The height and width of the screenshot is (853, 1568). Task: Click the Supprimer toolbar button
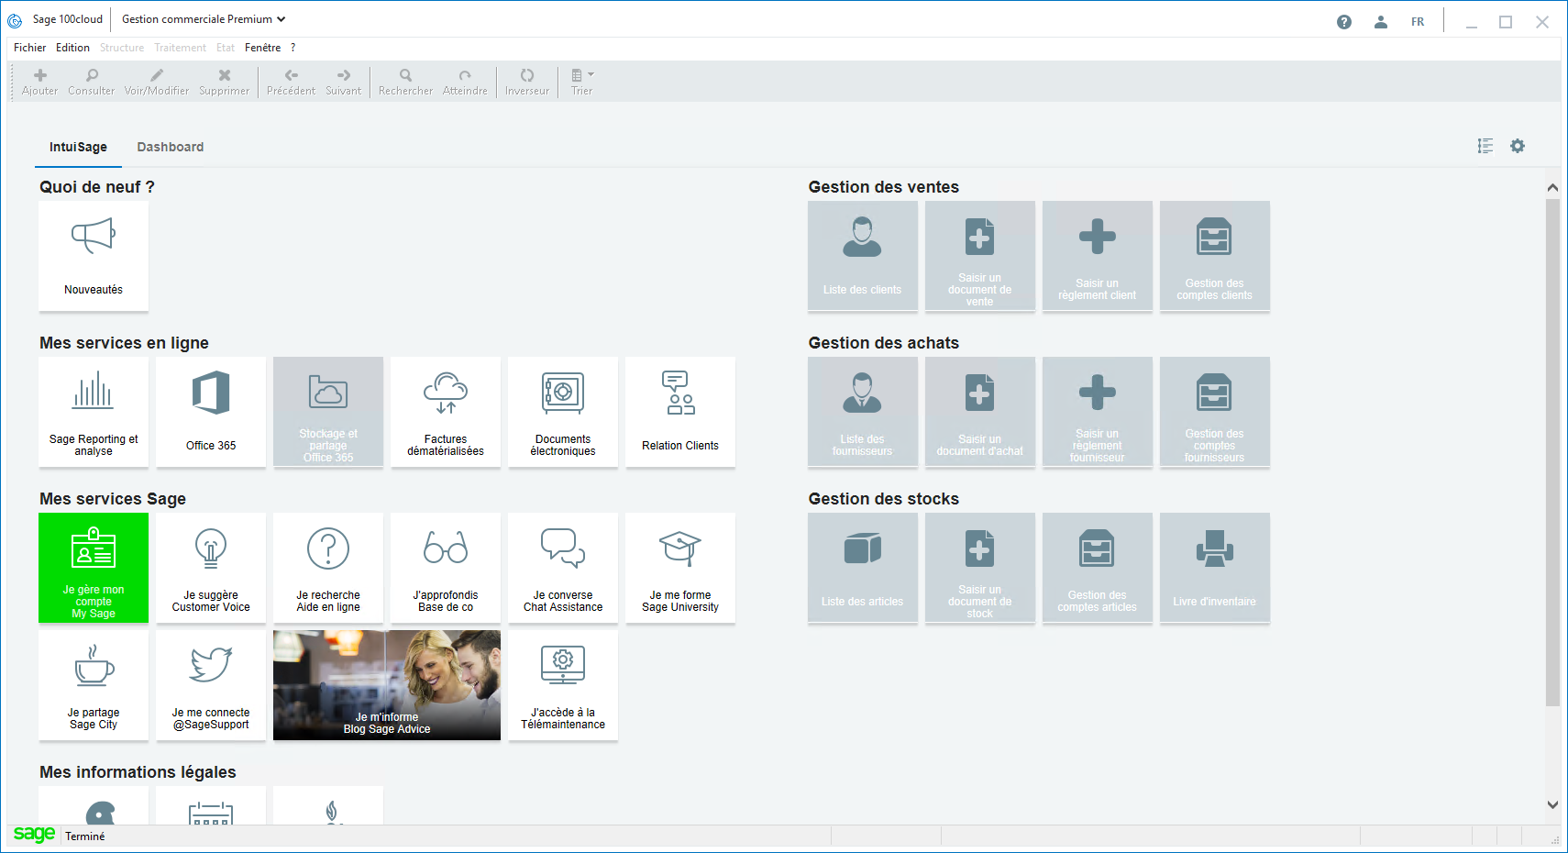tap(225, 82)
